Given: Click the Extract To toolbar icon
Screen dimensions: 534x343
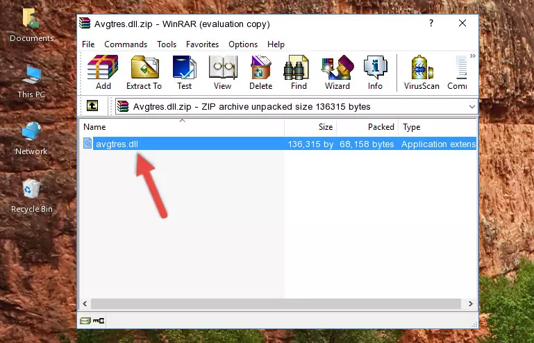Looking at the screenshot, I should 144,72.
